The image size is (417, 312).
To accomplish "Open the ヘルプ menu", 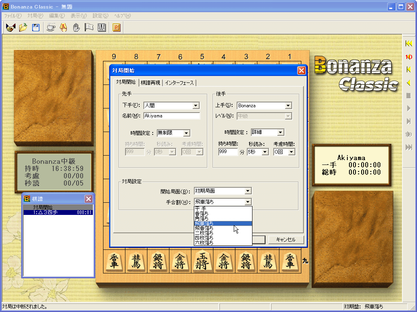I will (x=122, y=16).
